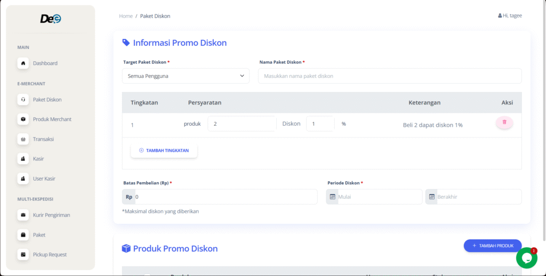Delete tier 1 with the trash icon
The width and height of the screenshot is (546, 276).
[x=504, y=123]
